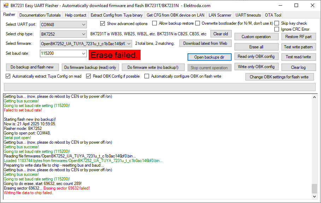Screen dimensions: 321x203
Task: Open Change OBK settings for flash write
Action: coord(279,77)
